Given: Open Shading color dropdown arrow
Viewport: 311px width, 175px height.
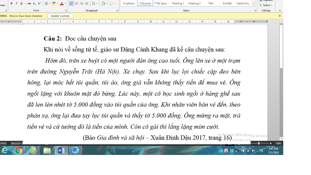Looking at the screenshot, I should 107,3.
